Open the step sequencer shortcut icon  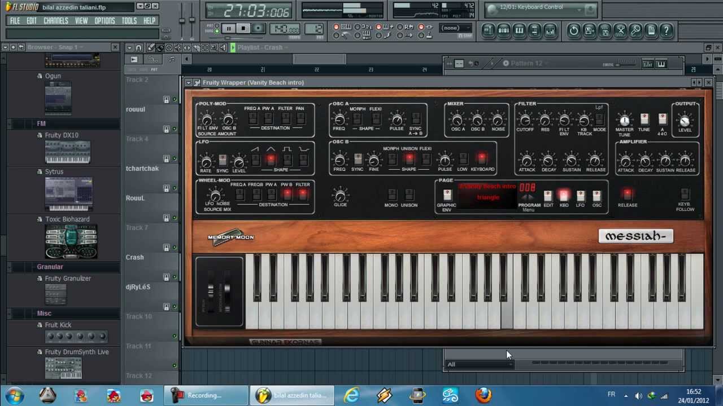click(x=504, y=30)
